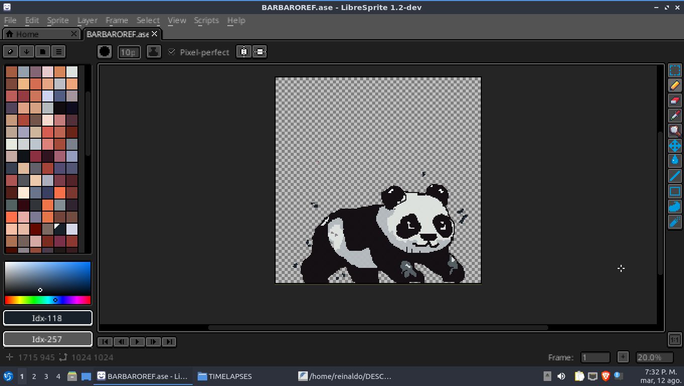Select the Eyedropper tool

pos(675,116)
